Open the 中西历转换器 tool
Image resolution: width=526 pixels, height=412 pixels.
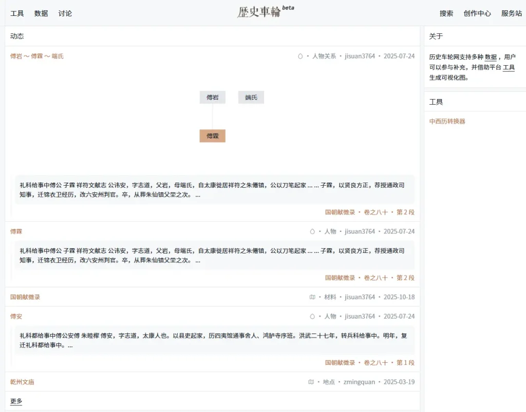(447, 121)
